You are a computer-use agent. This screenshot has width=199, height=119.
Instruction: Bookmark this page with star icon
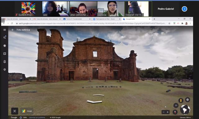click(x=169, y=23)
